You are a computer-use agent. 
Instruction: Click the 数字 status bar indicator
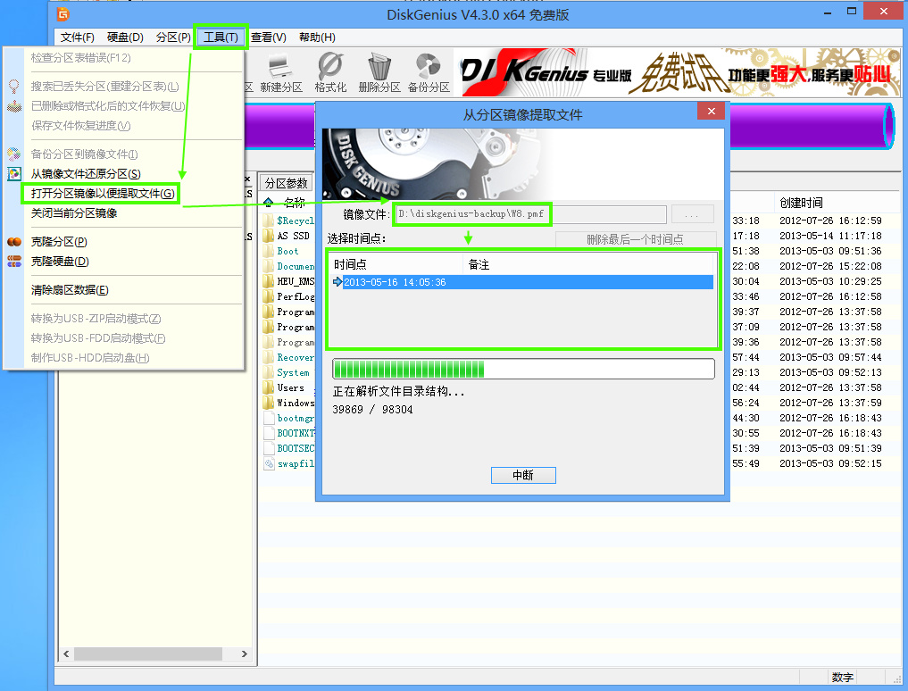pyautogui.click(x=842, y=677)
